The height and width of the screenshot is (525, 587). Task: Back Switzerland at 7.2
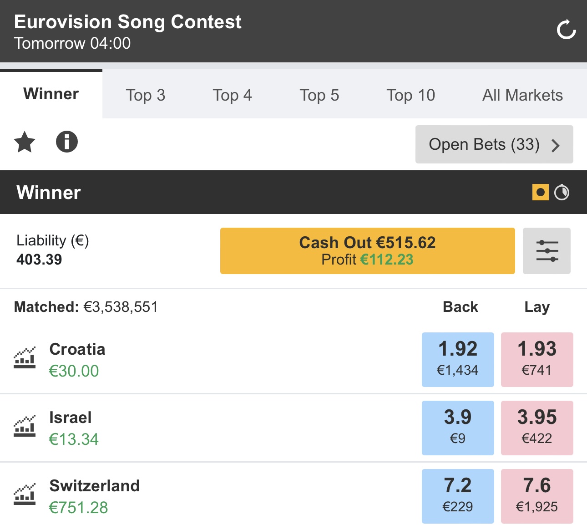(x=458, y=496)
